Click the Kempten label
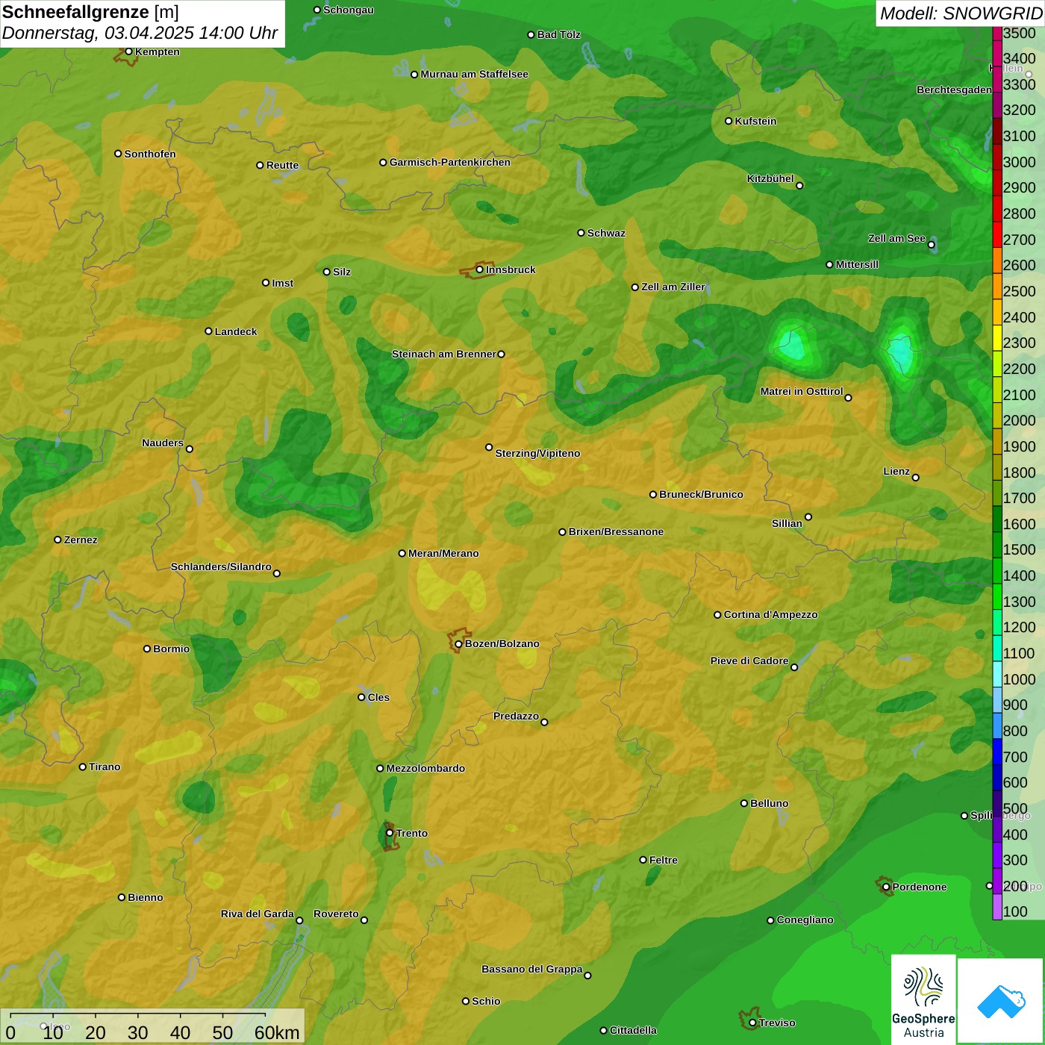Screen dimensions: 1045x1045 click(157, 52)
